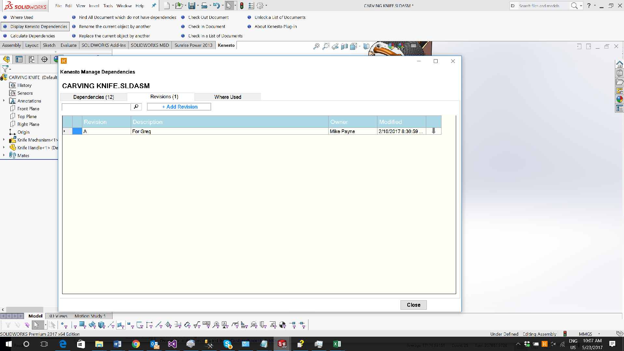Click the Zoom to Fit icon

point(316,47)
